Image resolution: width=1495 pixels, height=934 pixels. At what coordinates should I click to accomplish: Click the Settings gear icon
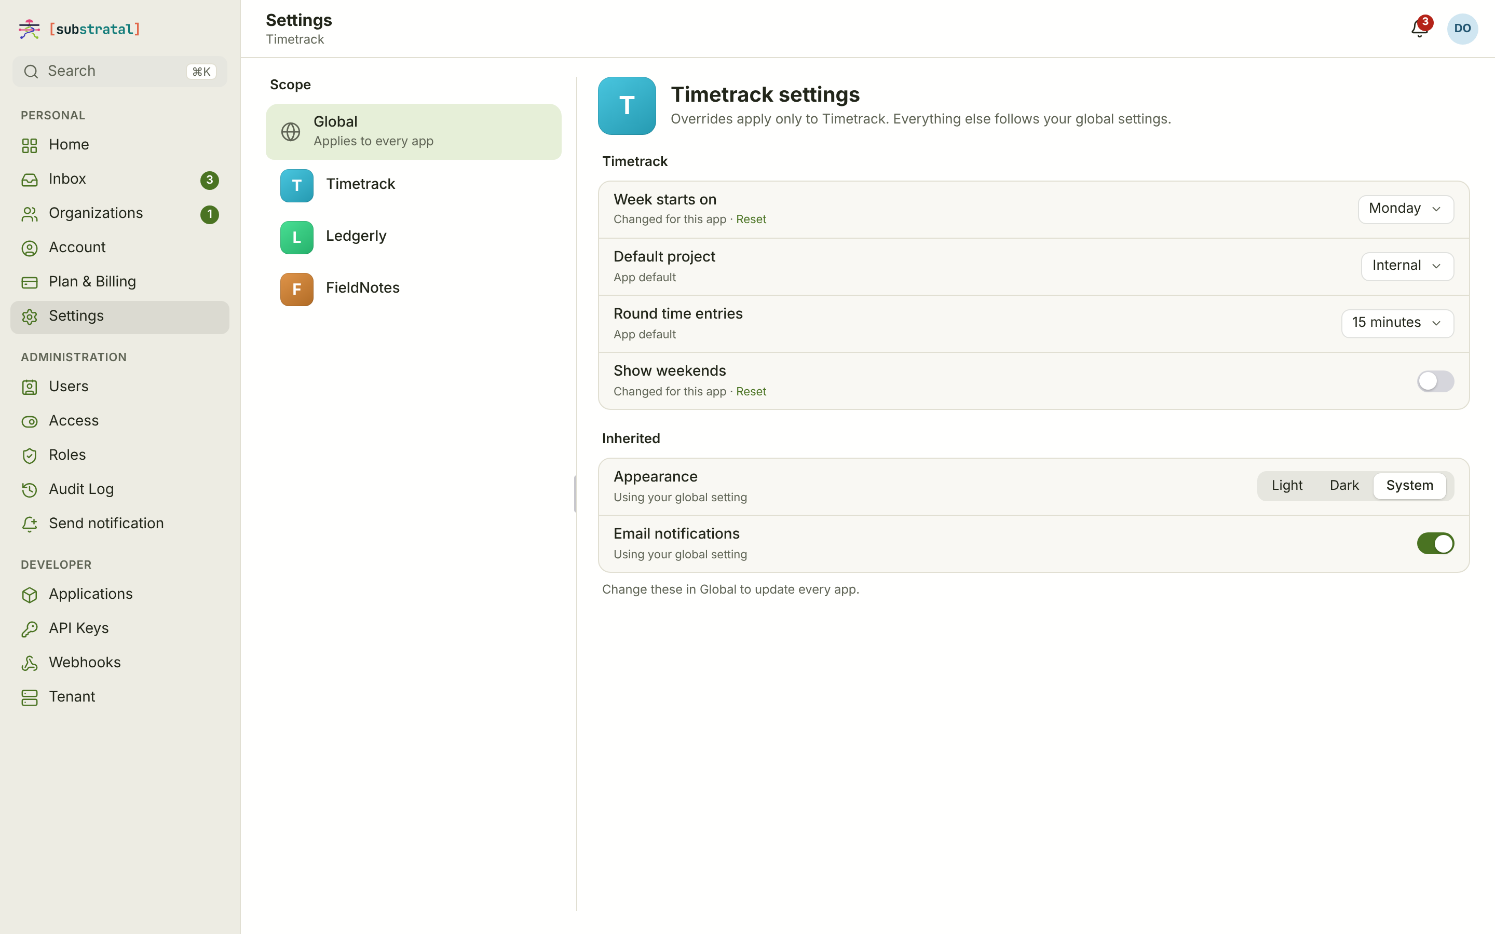pyautogui.click(x=30, y=317)
